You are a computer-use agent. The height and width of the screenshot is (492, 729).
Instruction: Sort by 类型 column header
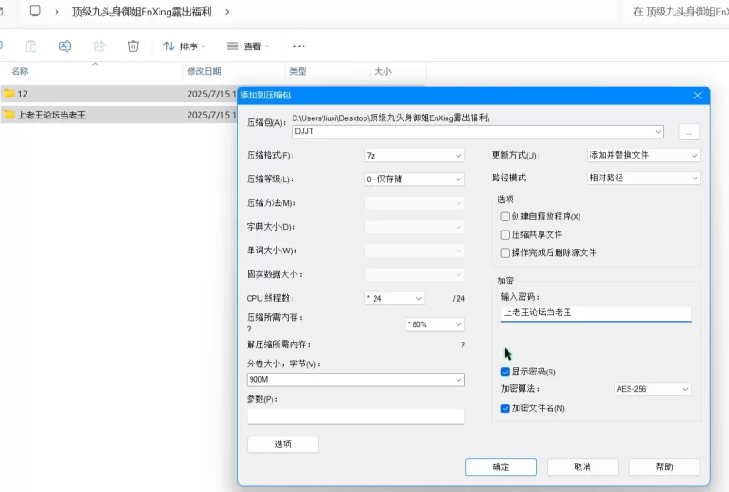298,71
